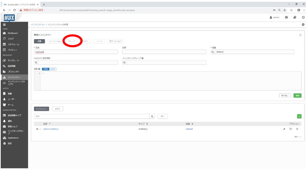Sort the list by Name column

pyautogui.click(x=47, y=123)
